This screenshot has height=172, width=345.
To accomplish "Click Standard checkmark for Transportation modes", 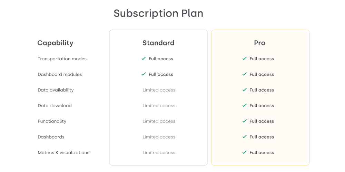I will 144,58.
